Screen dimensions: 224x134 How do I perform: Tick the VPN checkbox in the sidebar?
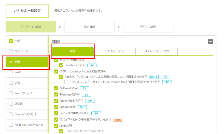[x=11, y=83]
